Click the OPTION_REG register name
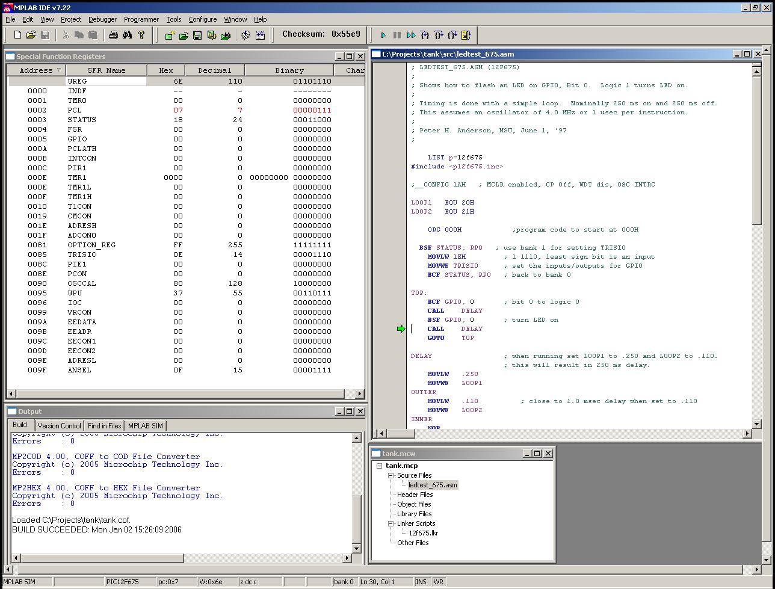This screenshot has height=589, width=775. coord(91,245)
